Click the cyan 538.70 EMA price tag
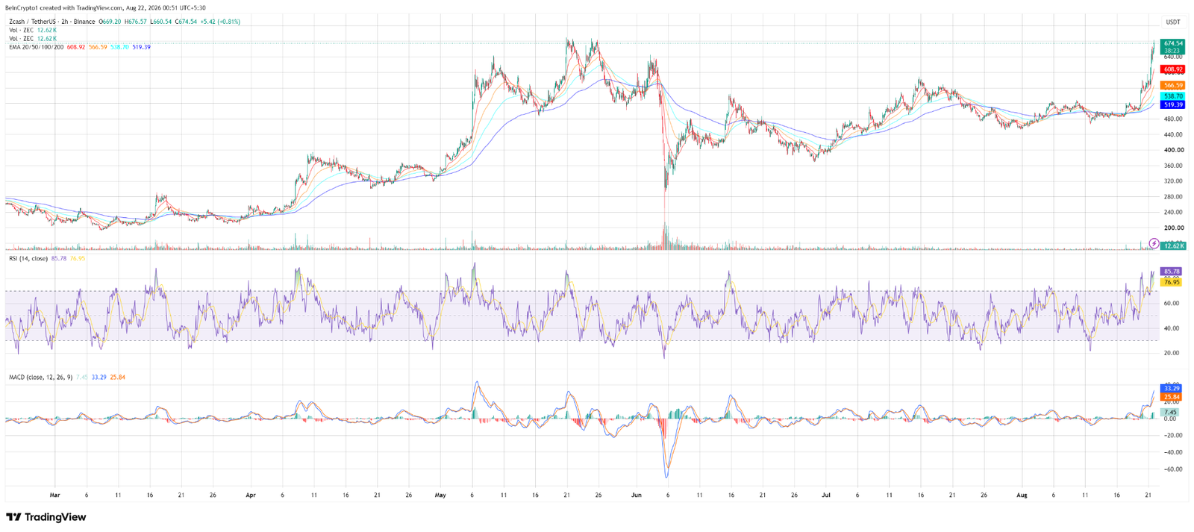This screenshot has width=1194, height=532. click(1173, 96)
